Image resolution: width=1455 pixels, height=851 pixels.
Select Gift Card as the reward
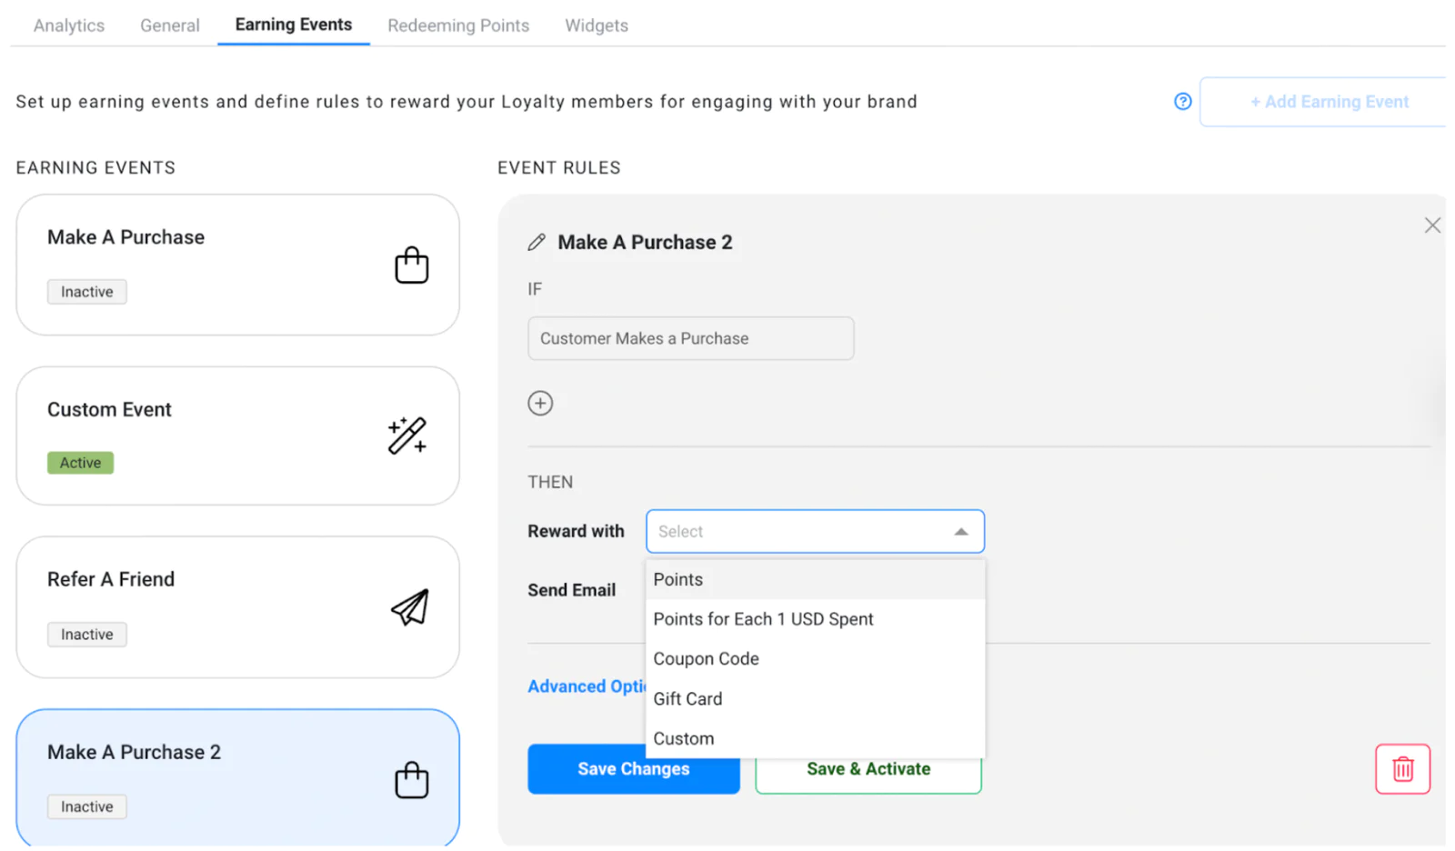click(687, 699)
